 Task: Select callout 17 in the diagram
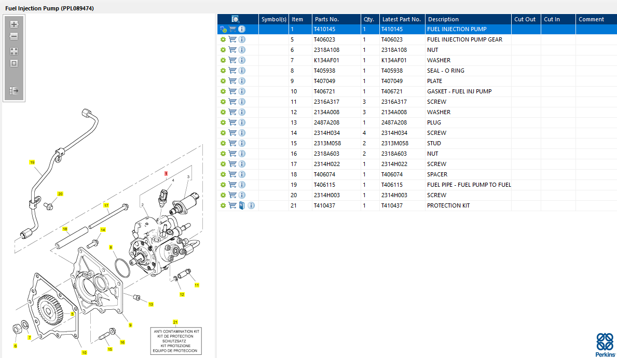coord(106,205)
